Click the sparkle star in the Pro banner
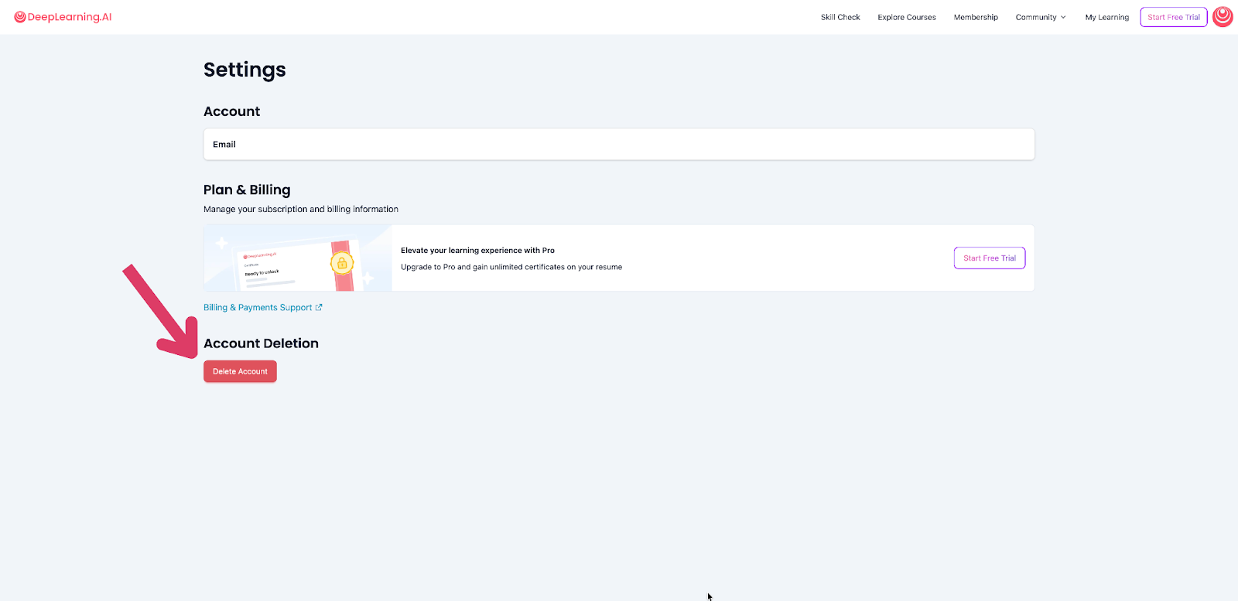This screenshot has width=1238, height=601. tap(221, 244)
